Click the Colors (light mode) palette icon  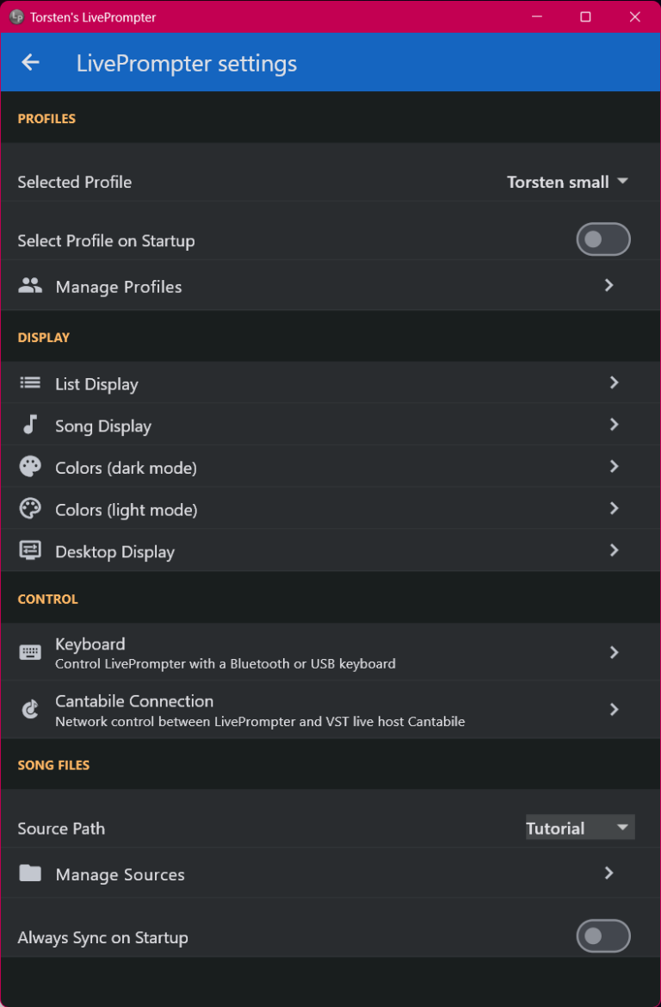pyautogui.click(x=30, y=508)
